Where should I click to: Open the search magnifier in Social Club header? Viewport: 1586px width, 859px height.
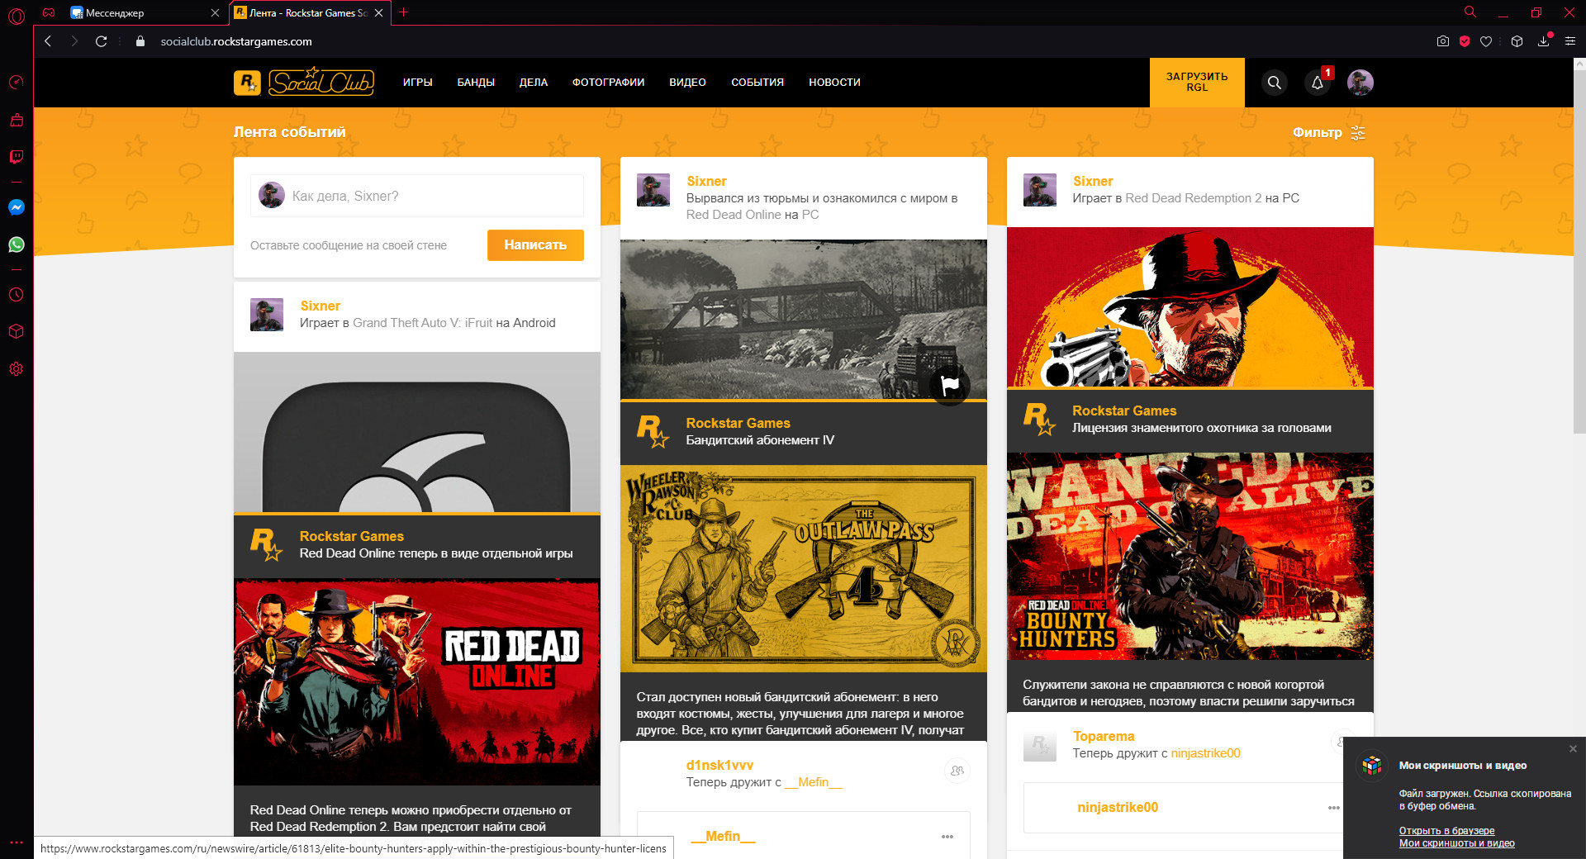[x=1275, y=83]
